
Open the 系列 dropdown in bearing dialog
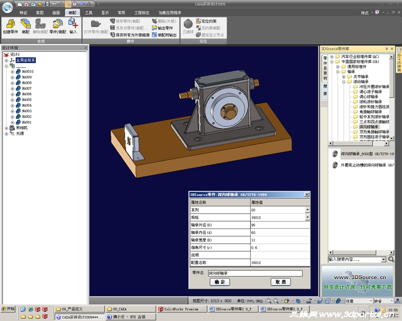pos(308,210)
